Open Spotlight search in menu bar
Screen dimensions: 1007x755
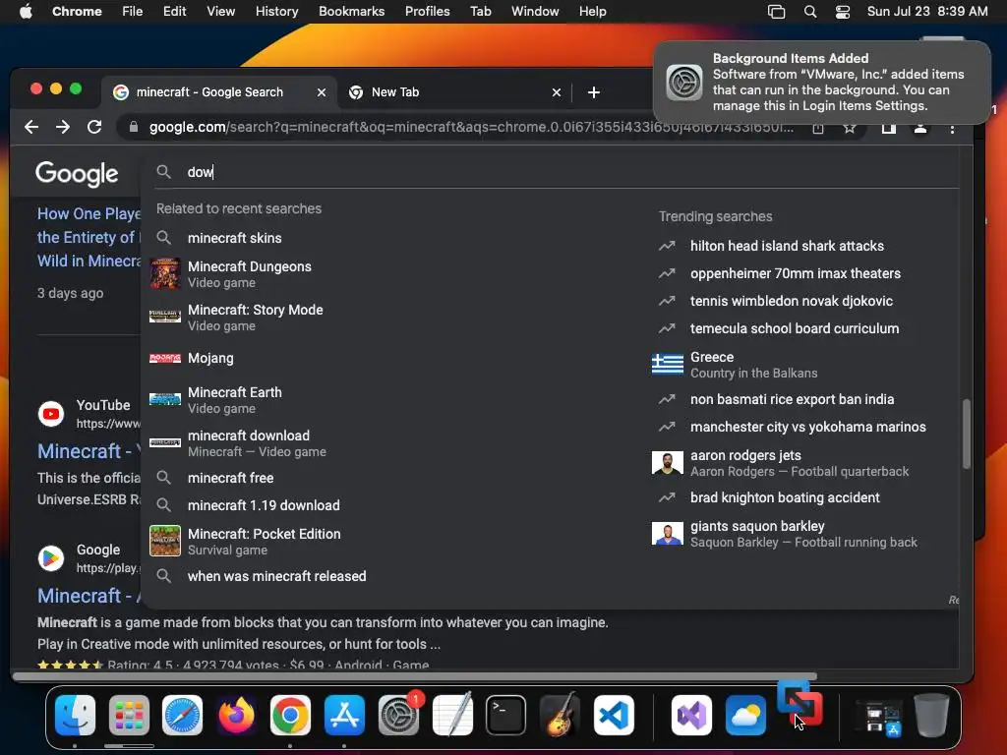(810, 12)
